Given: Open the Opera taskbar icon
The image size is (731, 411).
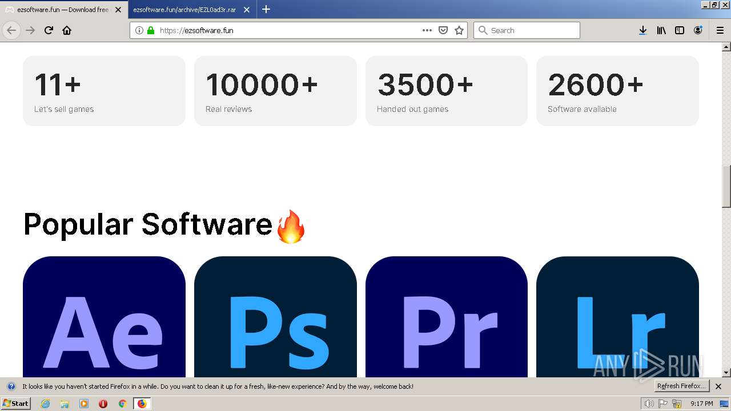Looking at the screenshot, I should [103, 404].
